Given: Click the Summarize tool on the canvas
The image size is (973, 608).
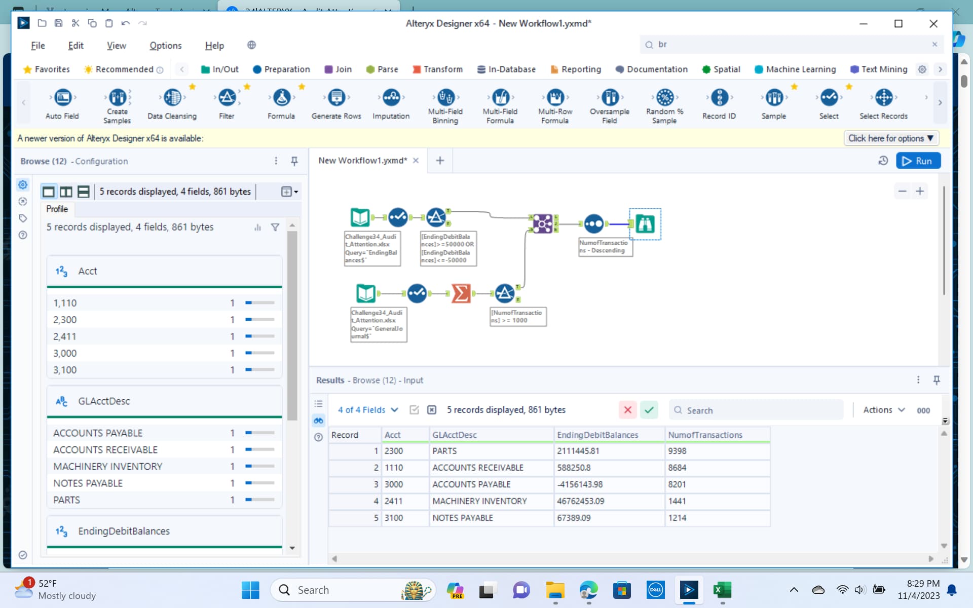Looking at the screenshot, I should coord(461,293).
